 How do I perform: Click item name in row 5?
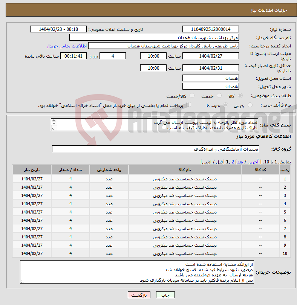pos(185,212)
